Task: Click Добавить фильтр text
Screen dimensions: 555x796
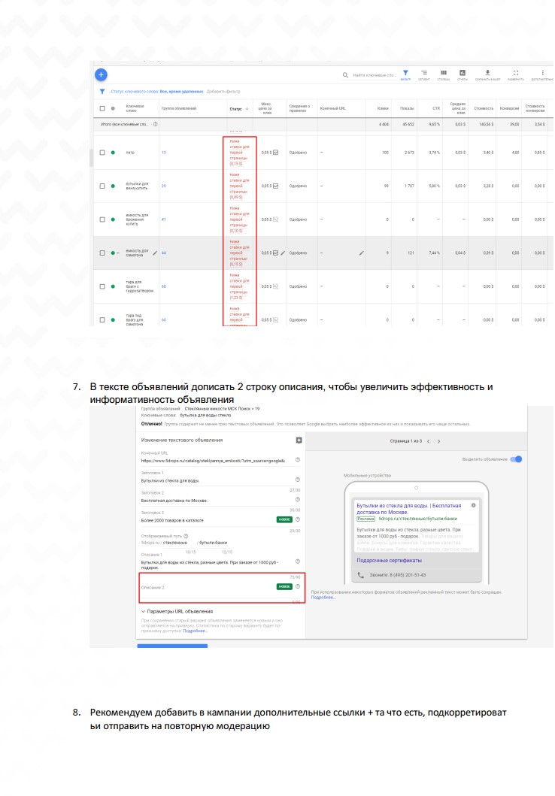Action: pyautogui.click(x=223, y=92)
